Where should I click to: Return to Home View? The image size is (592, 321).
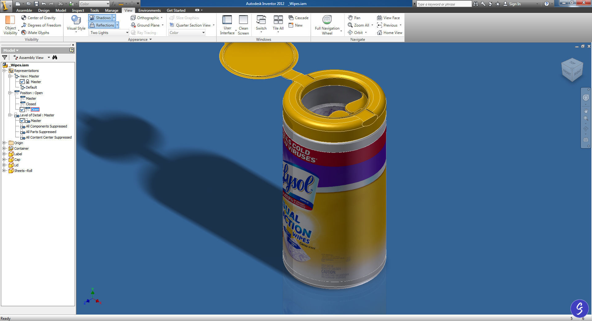pos(389,33)
